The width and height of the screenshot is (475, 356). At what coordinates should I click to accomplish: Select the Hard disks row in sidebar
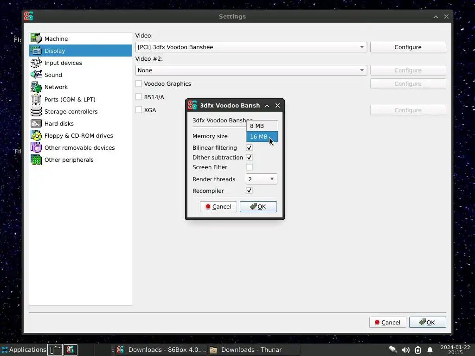[x=81, y=123]
